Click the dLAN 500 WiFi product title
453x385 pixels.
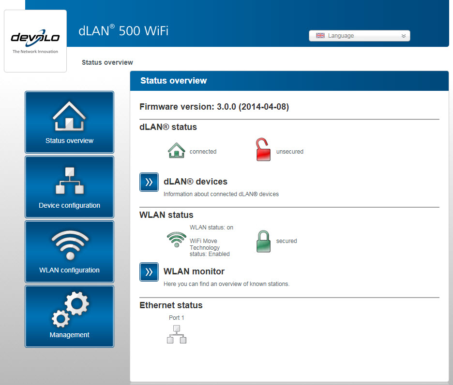pyautogui.click(x=123, y=31)
